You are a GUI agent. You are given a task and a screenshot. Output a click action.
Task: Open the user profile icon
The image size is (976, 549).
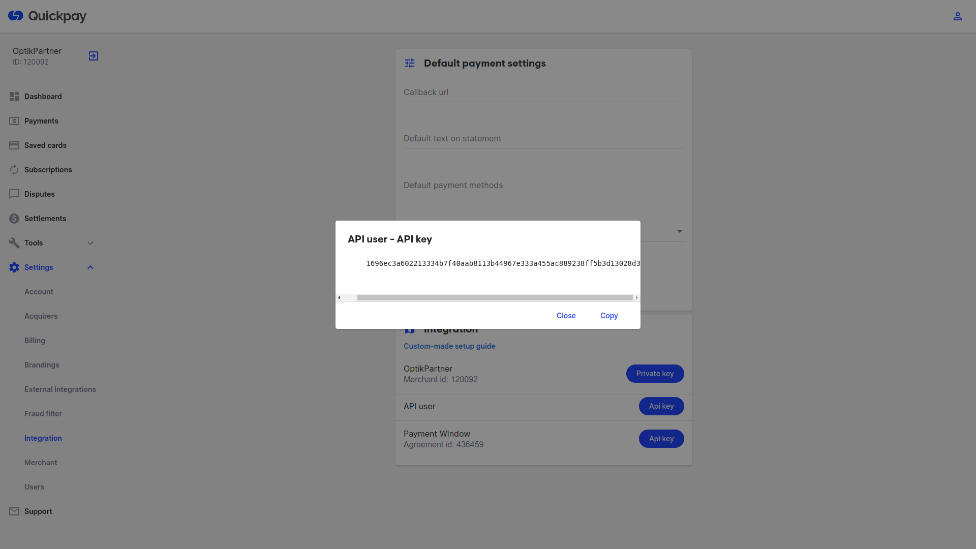[957, 16]
